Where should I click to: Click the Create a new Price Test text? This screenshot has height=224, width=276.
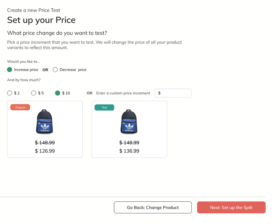click(x=34, y=10)
